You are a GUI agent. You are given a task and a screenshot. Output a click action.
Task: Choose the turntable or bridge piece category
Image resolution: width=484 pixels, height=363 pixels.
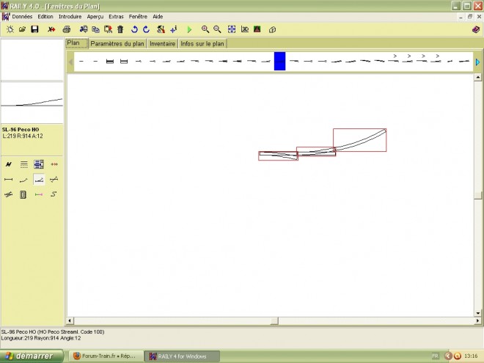pos(23,194)
